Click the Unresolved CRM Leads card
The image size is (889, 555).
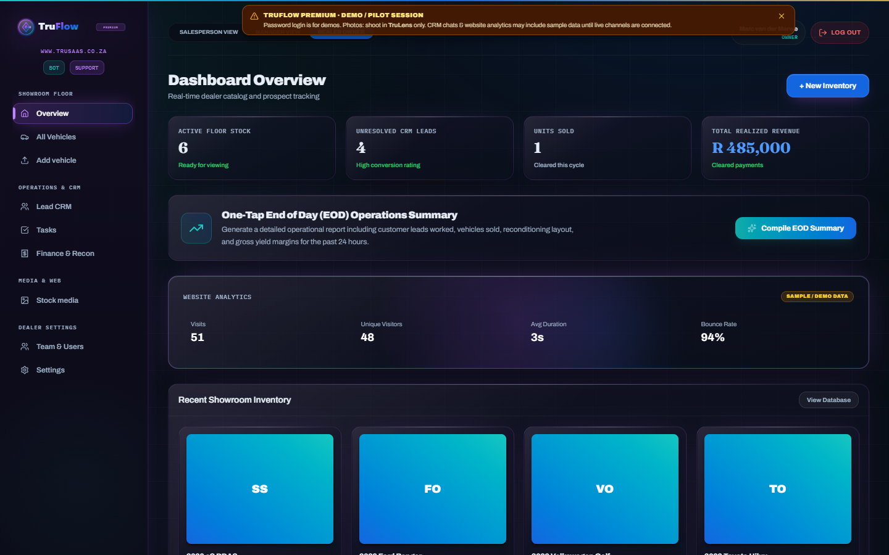click(x=430, y=148)
